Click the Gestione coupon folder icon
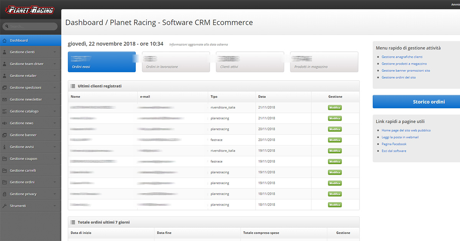 coord(5,158)
